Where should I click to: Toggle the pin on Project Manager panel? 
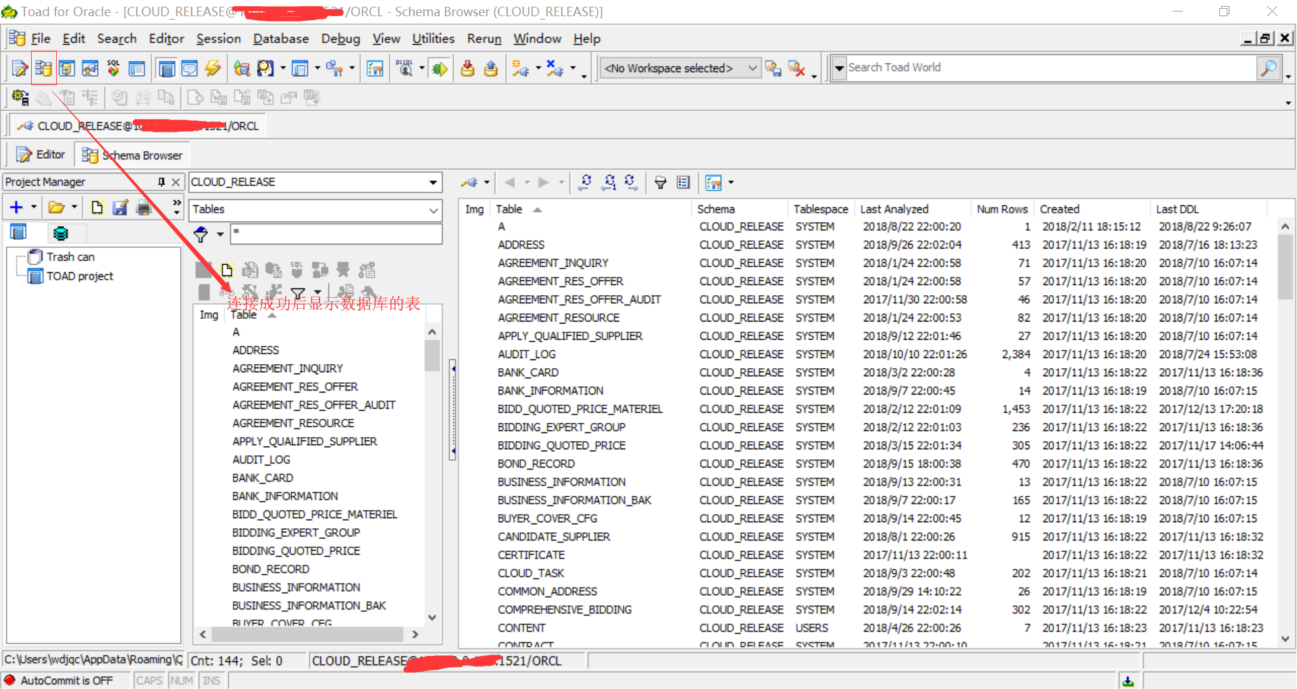pos(161,182)
